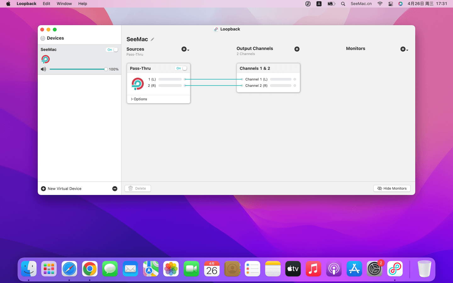Click the pencil icon to rename SeeMac
This screenshot has height=283, width=453.
[153, 39]
